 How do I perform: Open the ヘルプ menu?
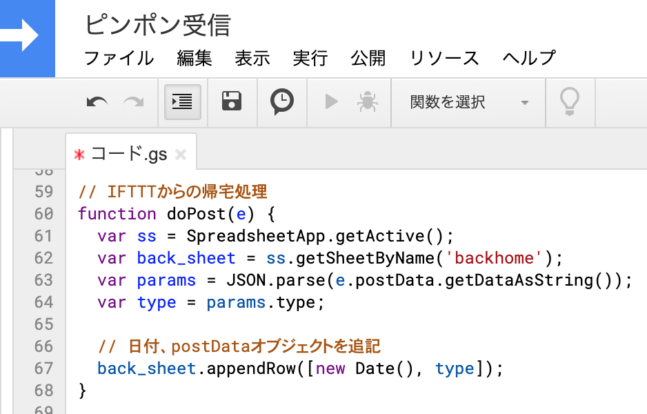529,58
